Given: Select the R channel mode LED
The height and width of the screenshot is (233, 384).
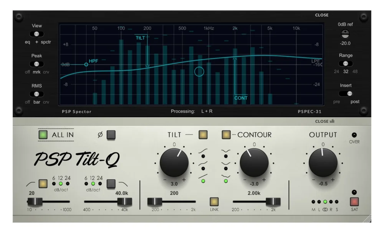Looking at the screenshot, I should point(331,202).
